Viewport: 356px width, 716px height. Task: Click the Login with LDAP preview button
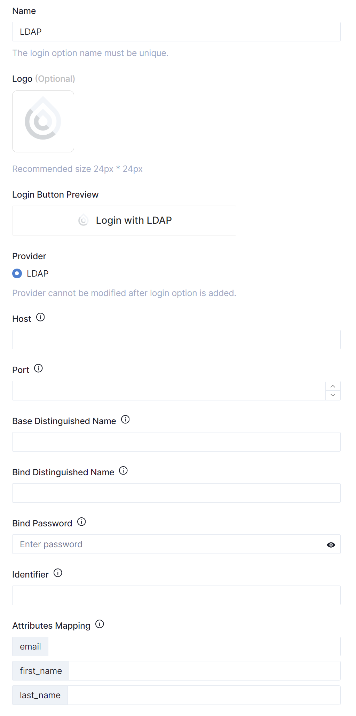pos(124,221)
